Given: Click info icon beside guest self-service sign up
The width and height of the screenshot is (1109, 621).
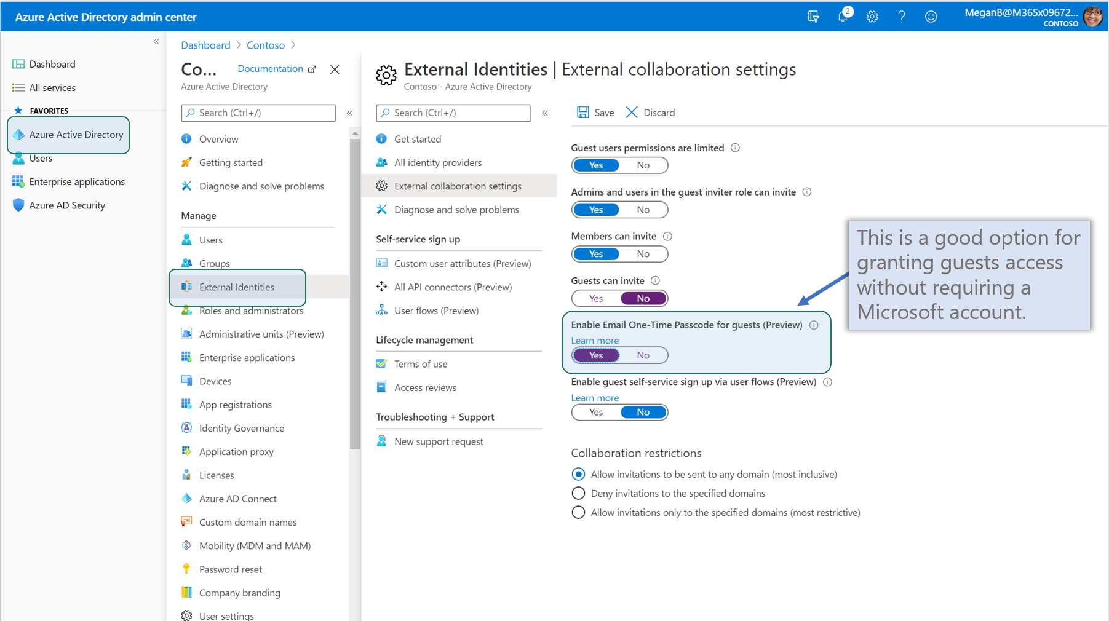Looking at the screenshot, I should [828, 382].
